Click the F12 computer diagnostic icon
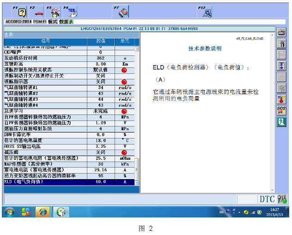 click(x=205, y=12)
